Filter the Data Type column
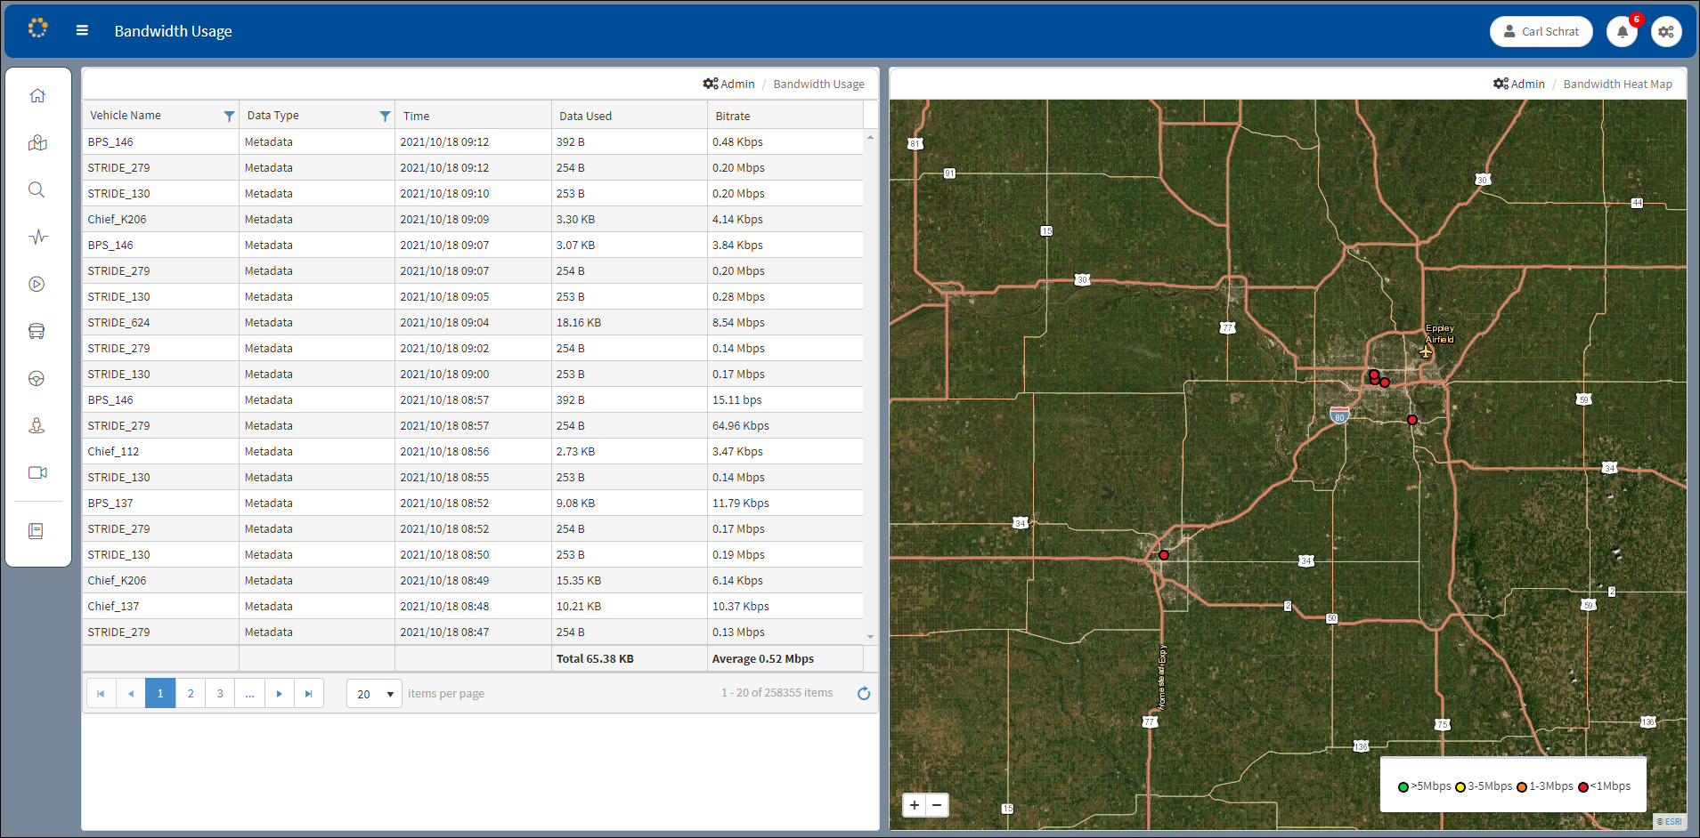This screenshot has width=1700, height=838. tap(385, 116)
